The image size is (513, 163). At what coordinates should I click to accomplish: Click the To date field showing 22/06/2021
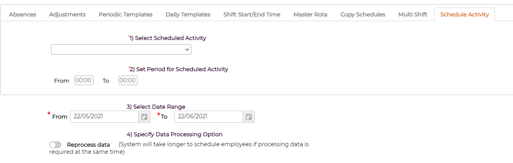click(209, 117)
